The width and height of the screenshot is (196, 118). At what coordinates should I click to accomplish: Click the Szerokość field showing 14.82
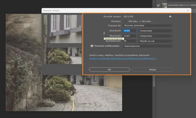[129, 31]
